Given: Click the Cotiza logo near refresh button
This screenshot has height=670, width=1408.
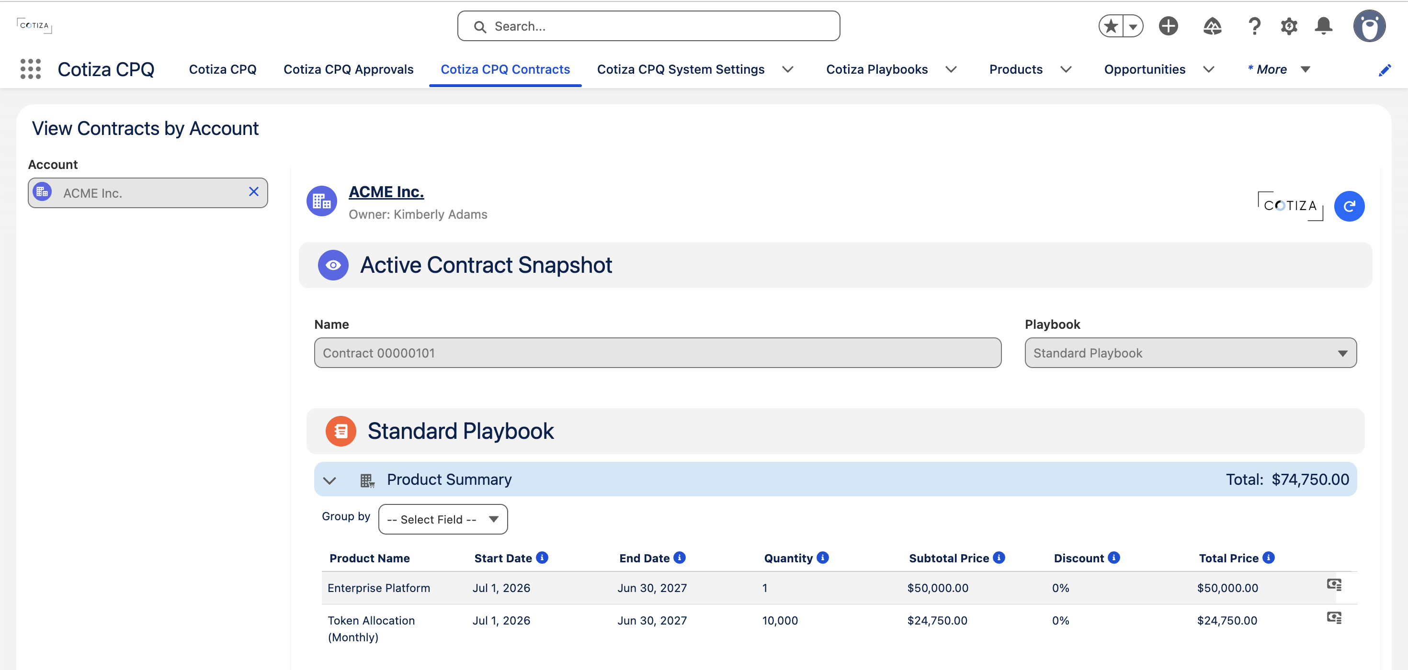Looking at the screenshot, I should point(1290,206).
